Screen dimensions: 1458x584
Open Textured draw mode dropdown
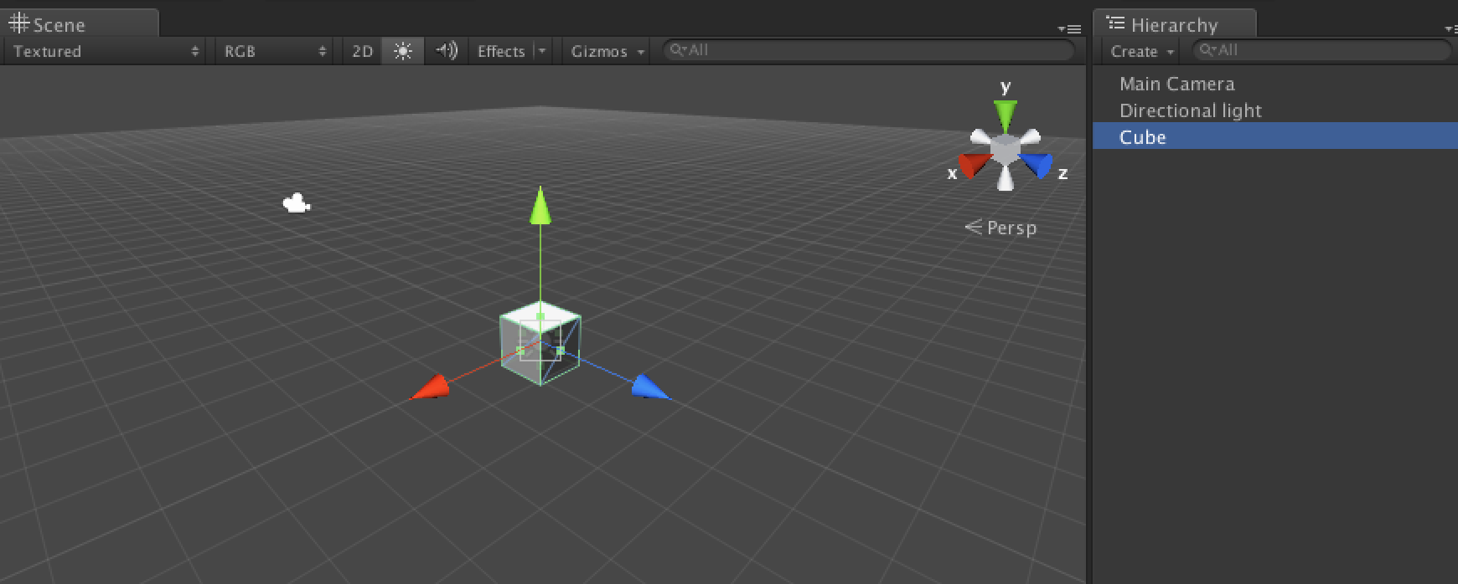click(x=104, y=51)
